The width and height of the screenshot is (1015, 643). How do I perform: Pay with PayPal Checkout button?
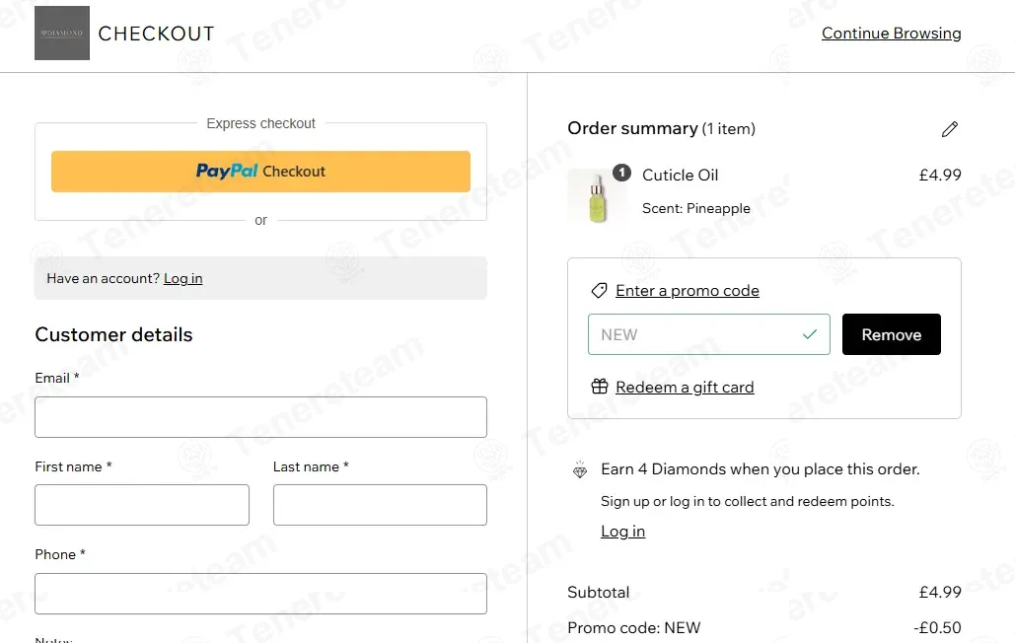pyautogui.click(x=260, y=172)
